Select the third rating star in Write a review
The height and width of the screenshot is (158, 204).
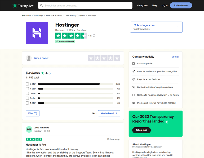click(x=104, y=58)
